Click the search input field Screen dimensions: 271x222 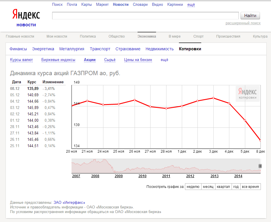145,16
